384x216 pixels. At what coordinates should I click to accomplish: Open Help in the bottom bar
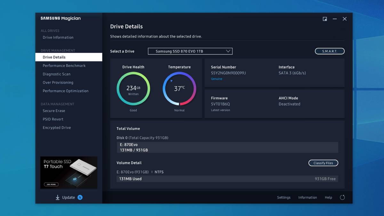[328, 197]
